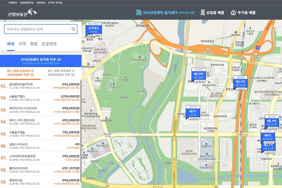Open 01 금강펜테리움IT타워 row
The image size is (282, 188).
pos(40,86)
